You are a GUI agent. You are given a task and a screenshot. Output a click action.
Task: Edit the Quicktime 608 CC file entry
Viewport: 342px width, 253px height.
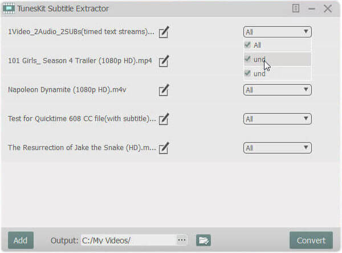[164, 119]
